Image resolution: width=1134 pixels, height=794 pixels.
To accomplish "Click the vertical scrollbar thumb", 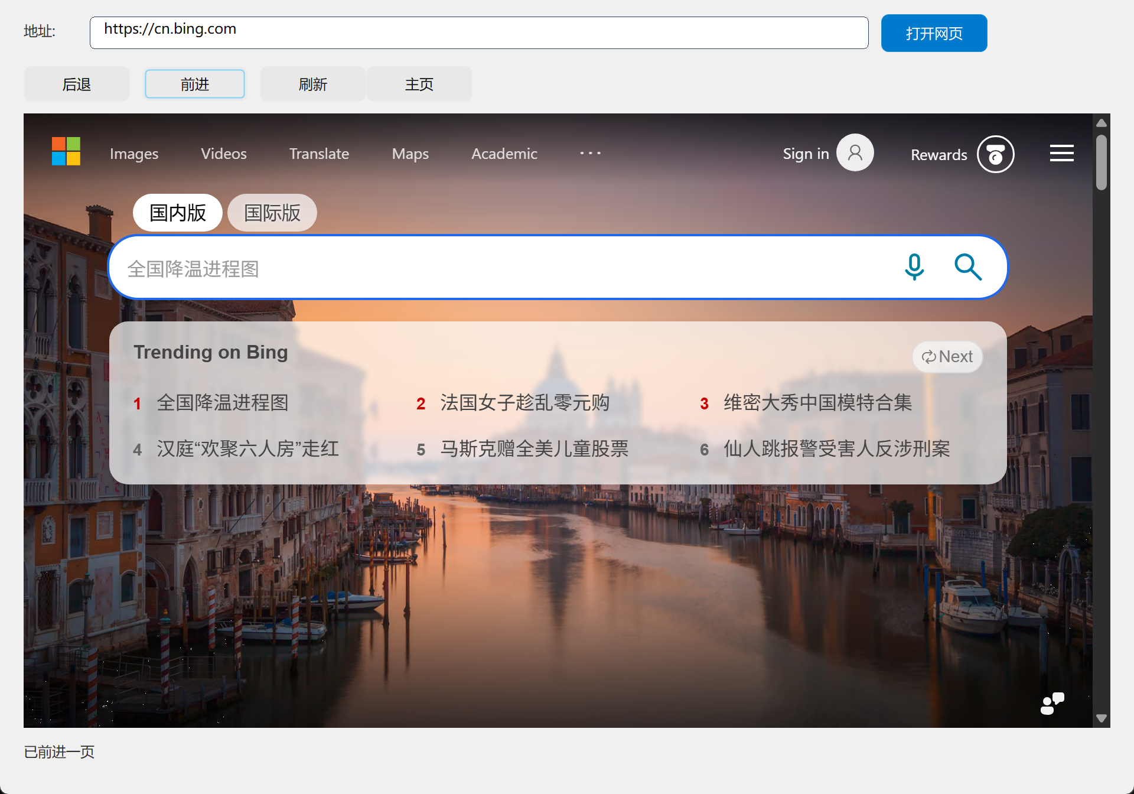I will [1101, 162].
